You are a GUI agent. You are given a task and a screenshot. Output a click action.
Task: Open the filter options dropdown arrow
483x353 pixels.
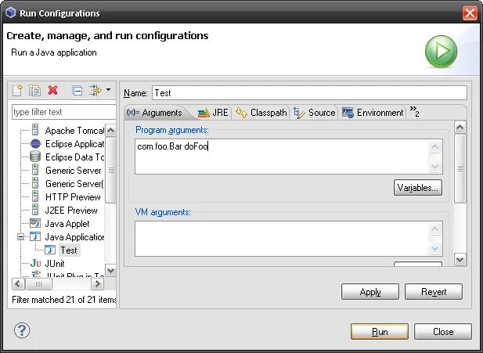click(x=109, y=90)
